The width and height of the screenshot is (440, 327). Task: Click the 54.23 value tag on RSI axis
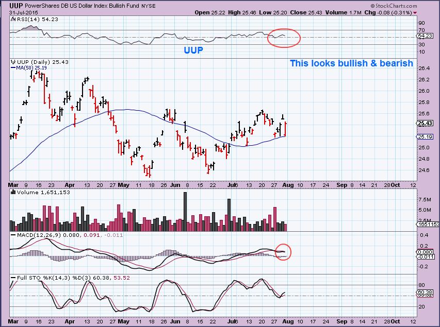pyautogui.click(x=425, y=36)
